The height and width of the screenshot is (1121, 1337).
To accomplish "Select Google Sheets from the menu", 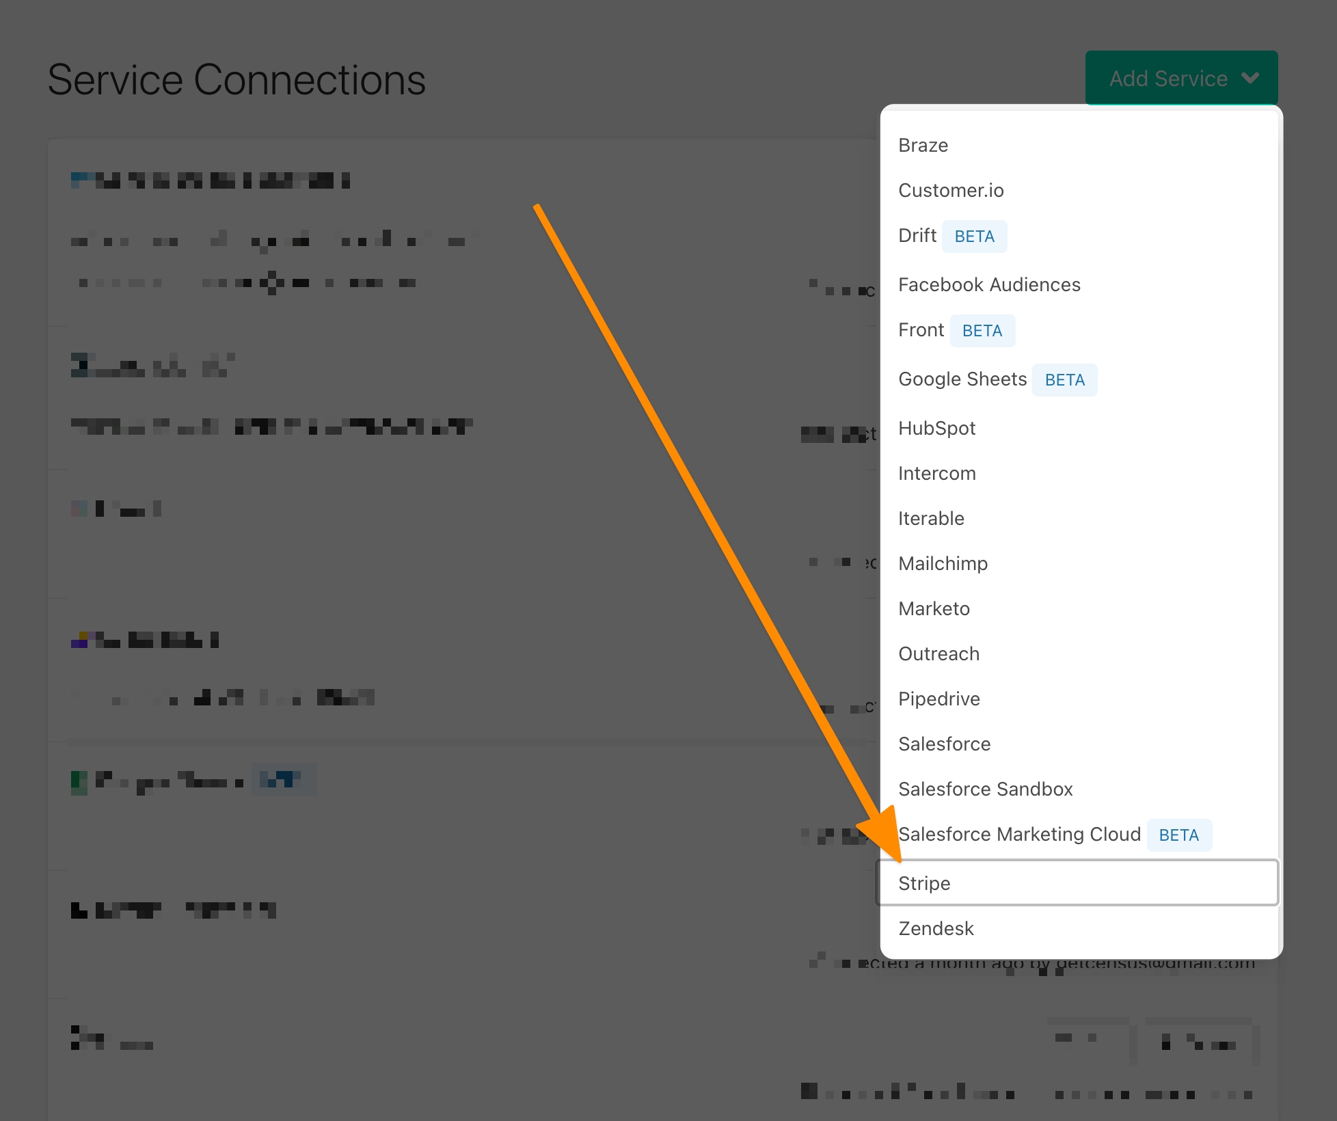I will point(1080,379).
